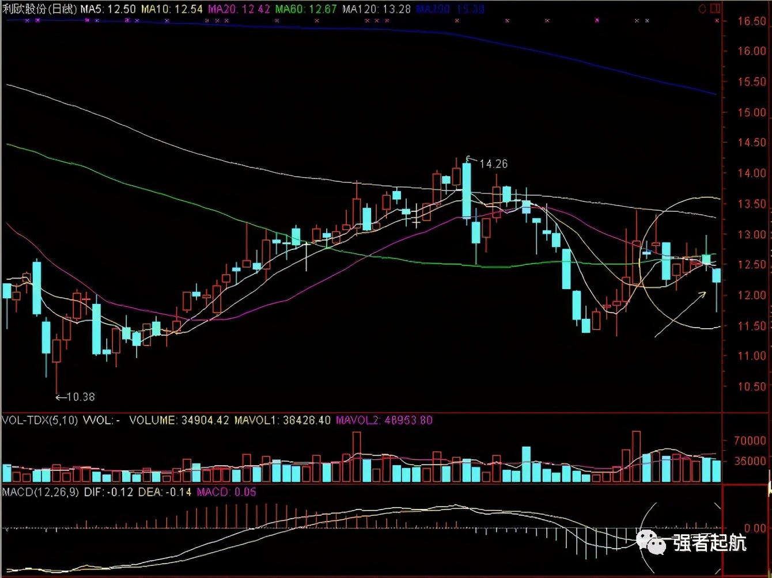Click the MA10: 12.54 indicator label

(x=171, y=9)
